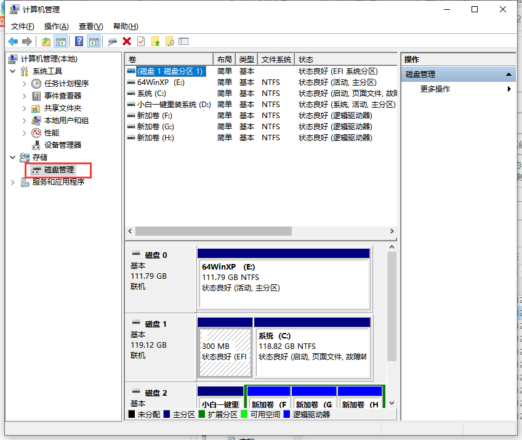Toggle the show/hide action pane icon
The height and width of the screenshot is (440, 522).
coord(94,41)
